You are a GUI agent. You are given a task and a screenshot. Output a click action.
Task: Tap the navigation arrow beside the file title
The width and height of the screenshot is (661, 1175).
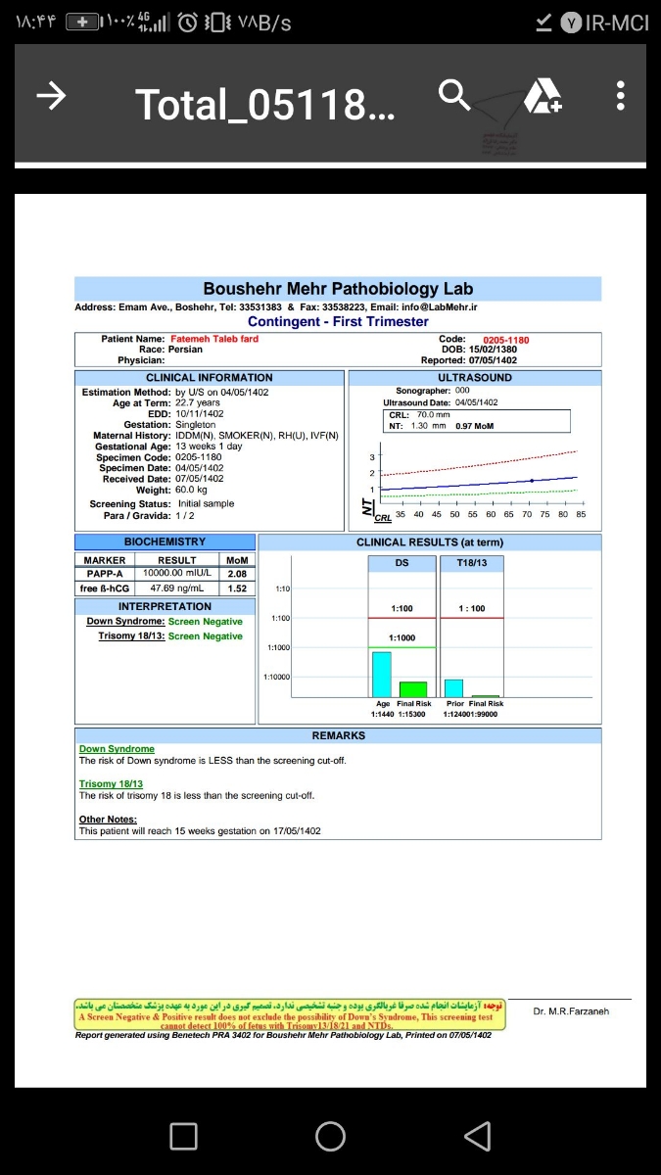51,96
